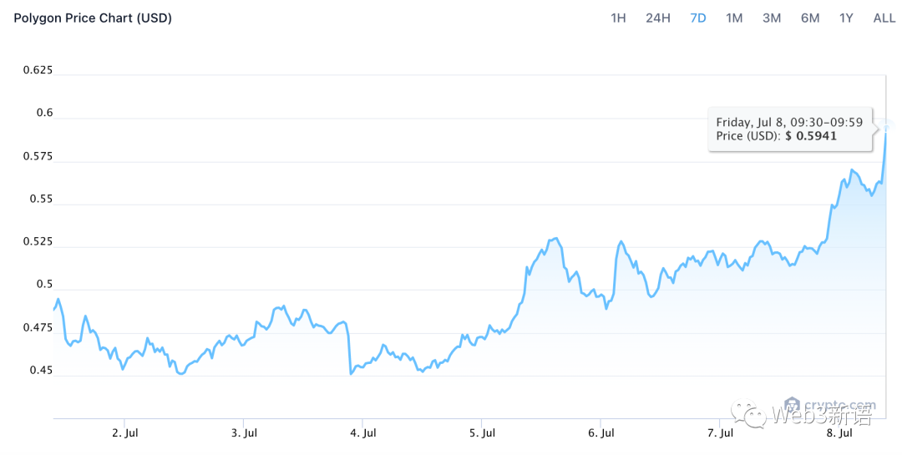Screen dimensions: 902x455
Task: Click the 3. Jul date label
Action: coord(244,433)
